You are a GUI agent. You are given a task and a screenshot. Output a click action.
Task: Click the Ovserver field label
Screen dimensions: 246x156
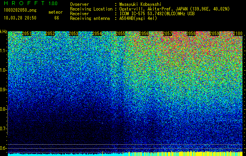pyautogui.click(x=79, y=4)
